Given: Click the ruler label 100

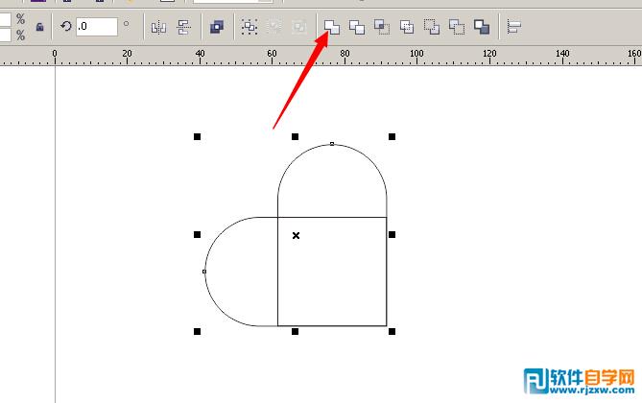Looking at the screenshot, I should point(416,53).
